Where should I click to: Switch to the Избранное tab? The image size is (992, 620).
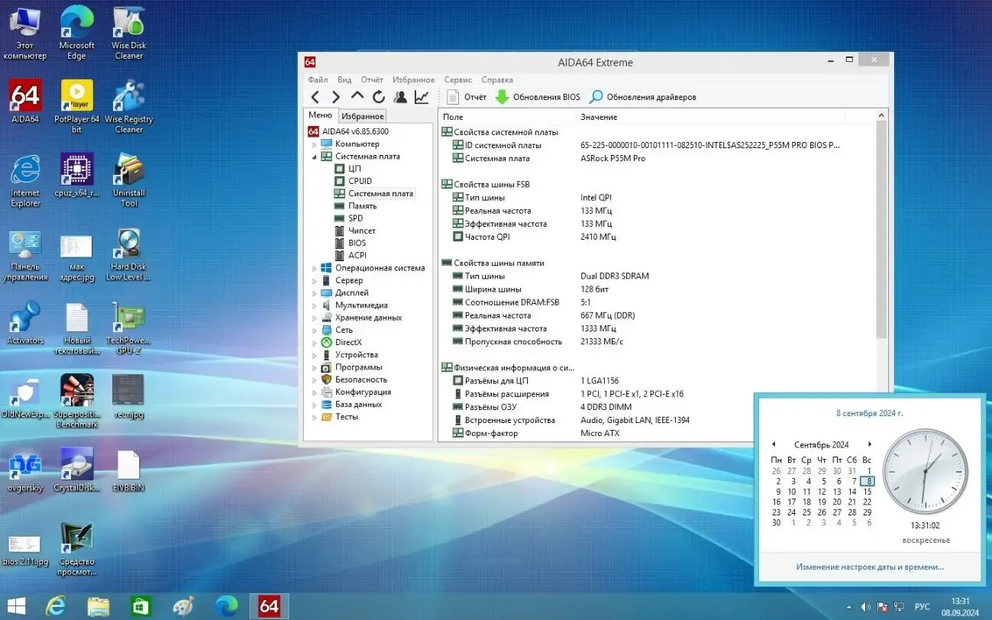(x=362, y=116)
